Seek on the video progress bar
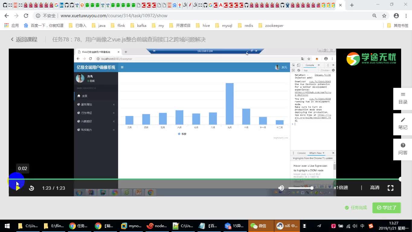 (205, 179)
